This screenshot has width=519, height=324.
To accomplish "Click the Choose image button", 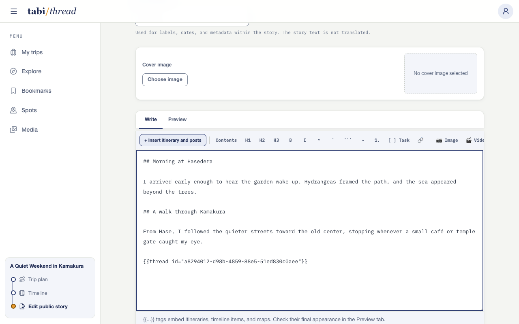I will click(165, 79).
